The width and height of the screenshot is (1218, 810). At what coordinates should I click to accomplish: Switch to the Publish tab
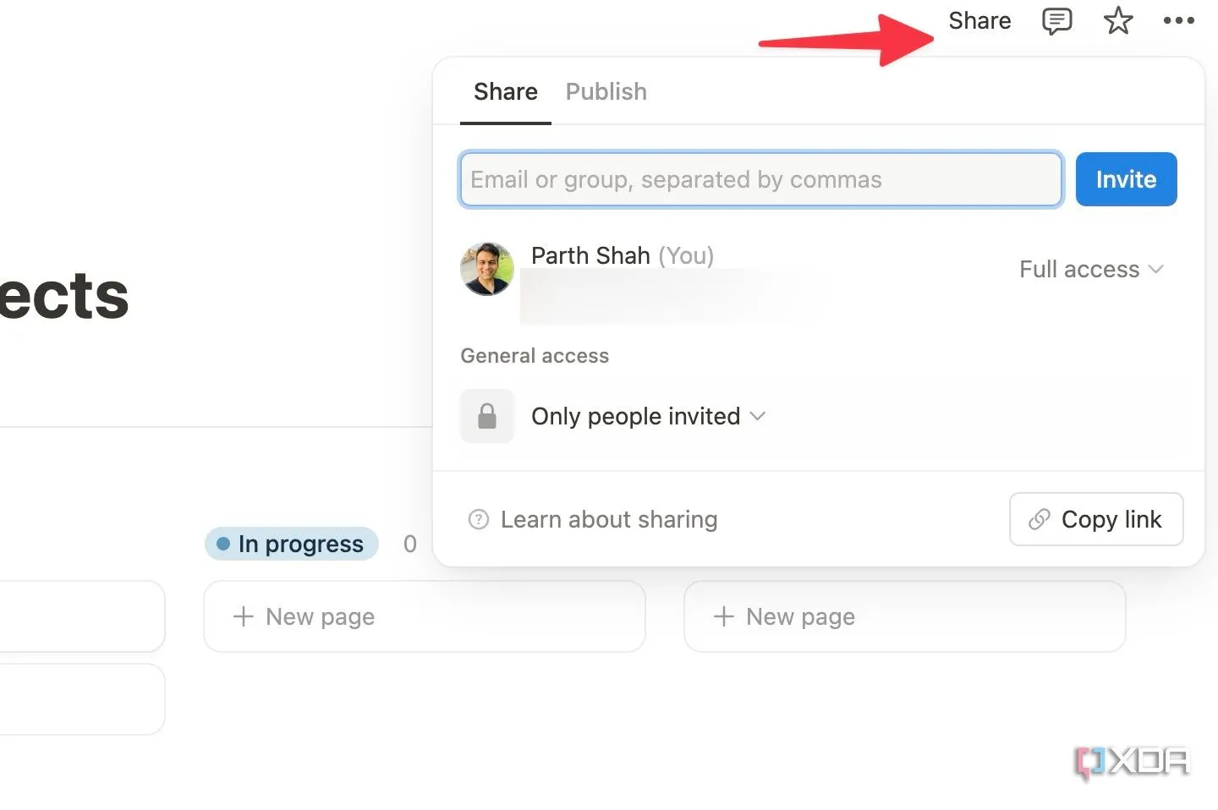coord(606,91)
